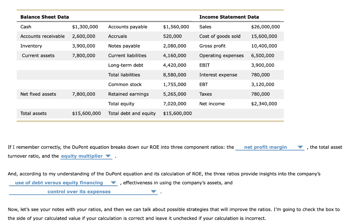The width and height of the screenshot is (354, 224).
Task: Click the 'Income Statement Data' heading
Action: point(229,17)
